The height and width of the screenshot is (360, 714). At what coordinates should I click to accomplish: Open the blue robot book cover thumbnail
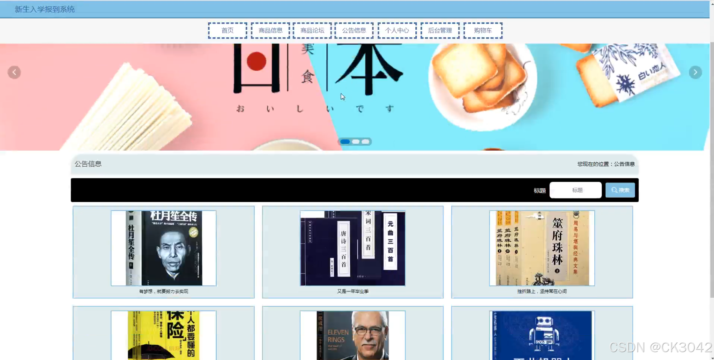coord(542,335)
